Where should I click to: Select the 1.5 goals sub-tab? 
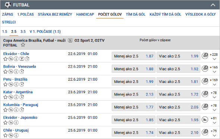click(4, 32)
